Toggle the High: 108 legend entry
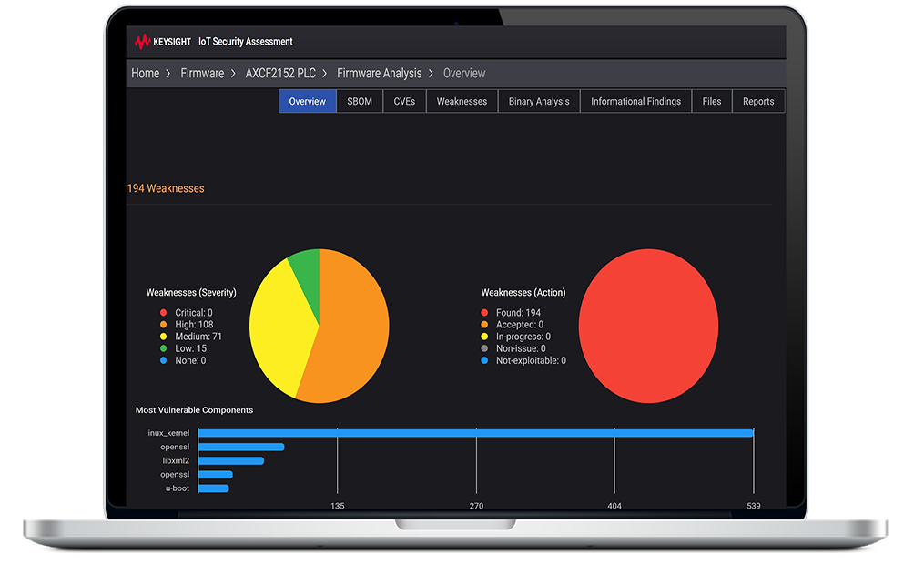Screen dimensions: 914x564 tap(193, 325)
